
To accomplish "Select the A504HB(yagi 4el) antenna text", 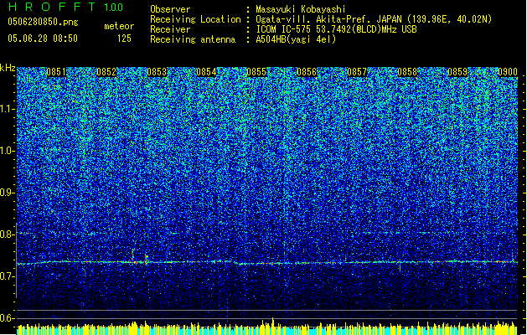I will coord(296,39).
